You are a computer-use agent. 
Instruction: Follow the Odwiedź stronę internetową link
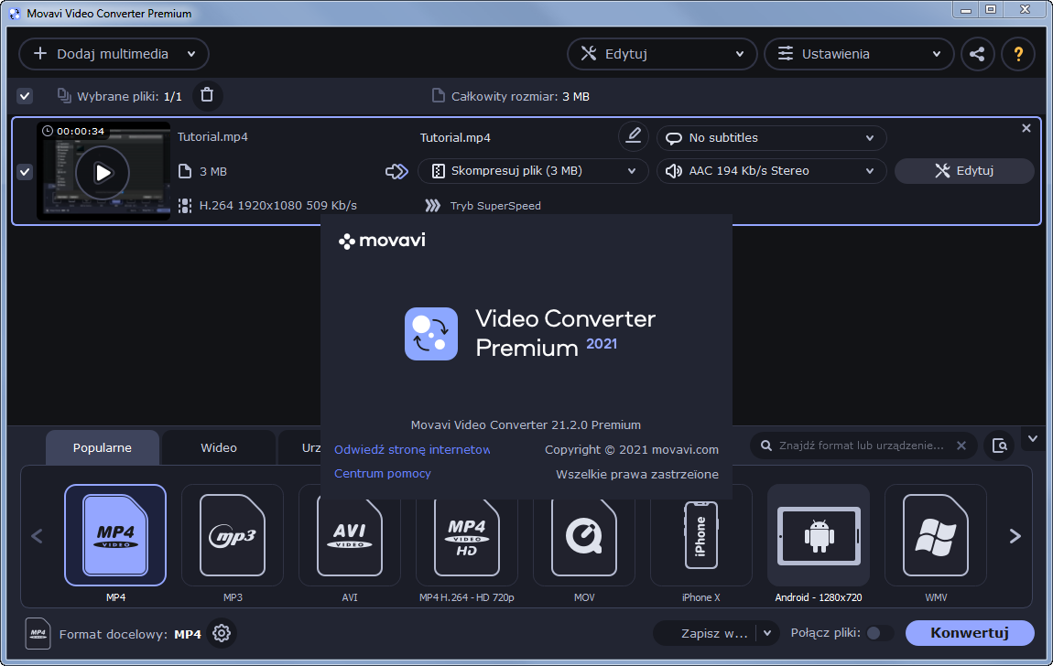pos(412,449)
